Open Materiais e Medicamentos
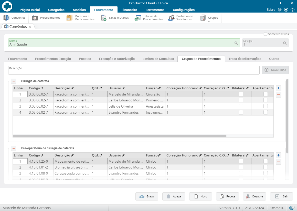 click(80, 18)
